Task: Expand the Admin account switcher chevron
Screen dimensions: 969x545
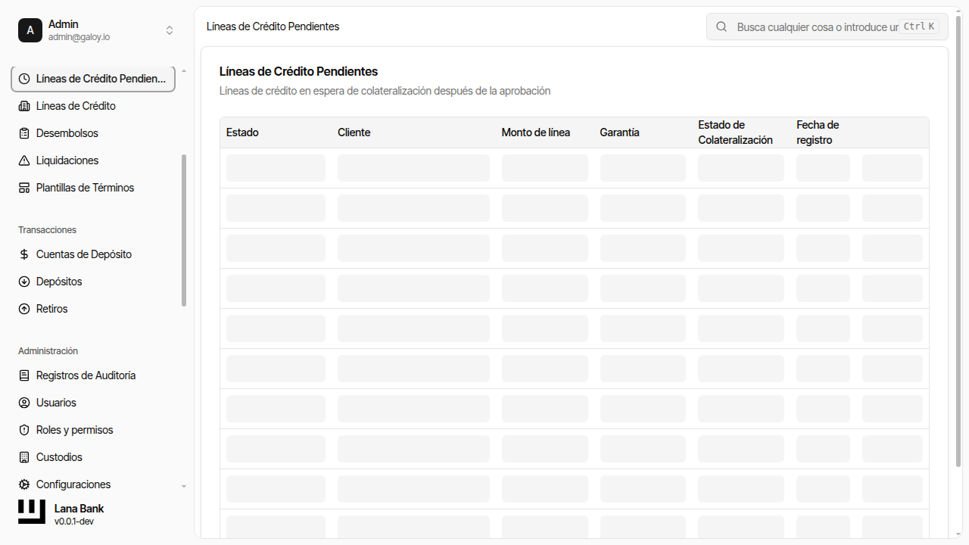Action: click(170, 30)
